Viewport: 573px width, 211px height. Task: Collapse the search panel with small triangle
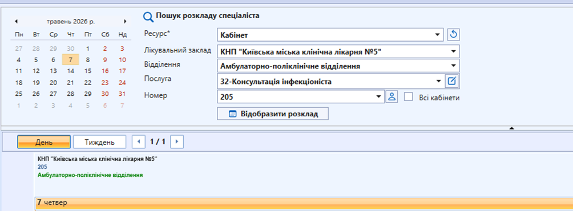511,128
